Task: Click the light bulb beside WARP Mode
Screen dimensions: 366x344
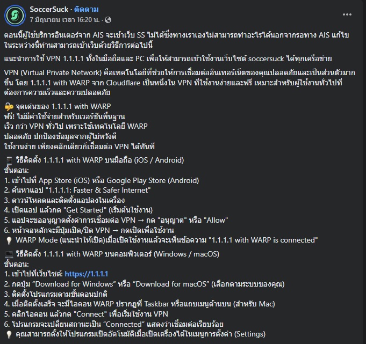Action: tap(9, 240)
